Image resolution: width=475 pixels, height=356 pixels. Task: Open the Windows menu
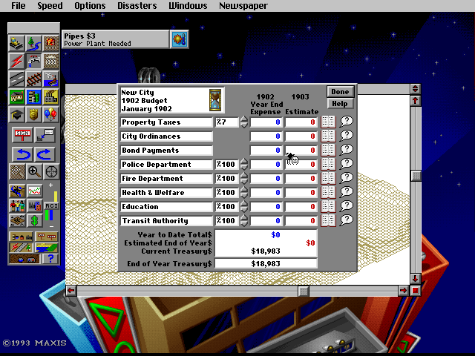[188, 6]
